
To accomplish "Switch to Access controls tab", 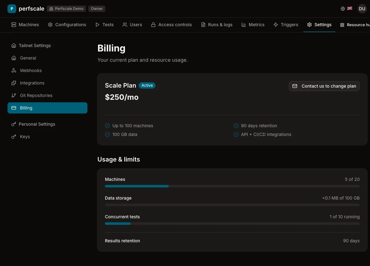I will click(x=171, y=25).
